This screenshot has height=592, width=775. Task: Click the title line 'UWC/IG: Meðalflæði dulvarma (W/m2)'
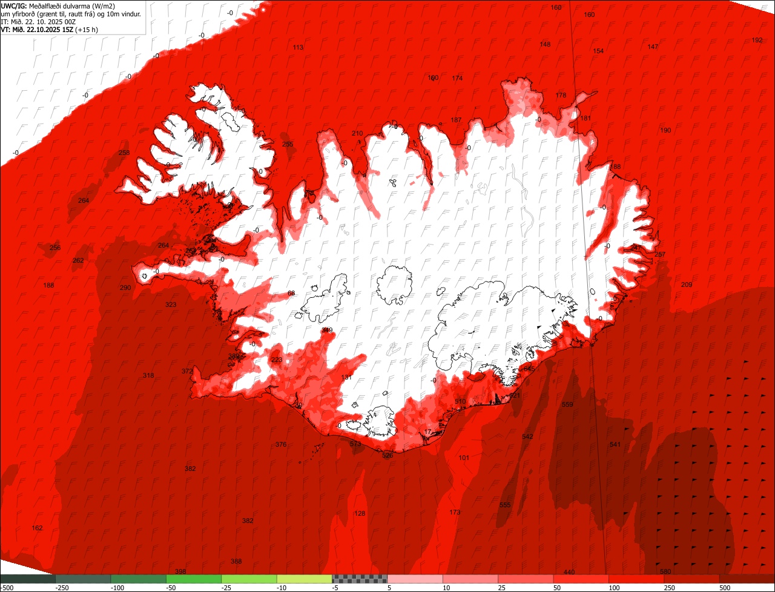tap(58, 6)
